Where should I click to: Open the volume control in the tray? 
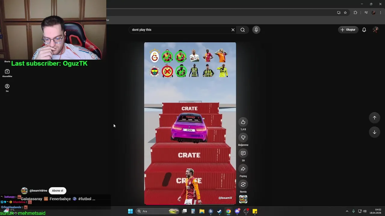pos(365,211)
